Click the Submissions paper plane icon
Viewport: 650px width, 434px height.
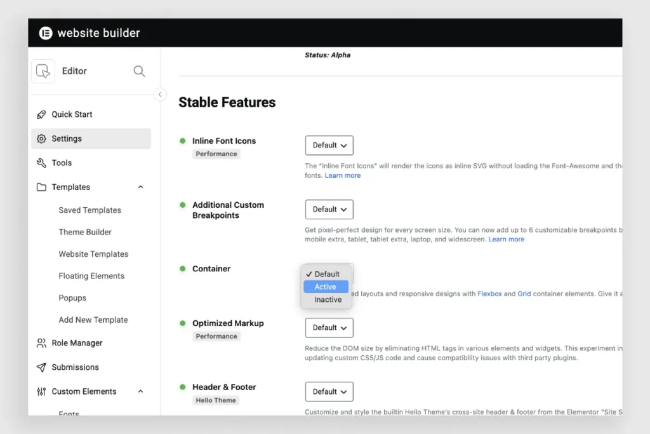41,367
